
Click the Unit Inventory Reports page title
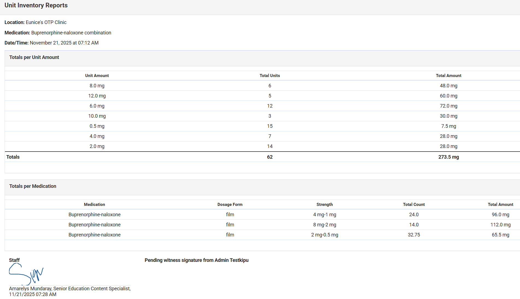(x=36, y=5)
